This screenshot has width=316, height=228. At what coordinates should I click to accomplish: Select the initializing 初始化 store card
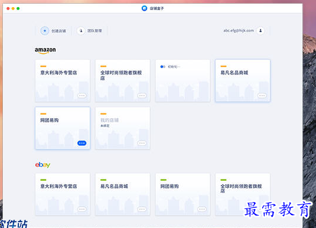pyautogui.click(x=183, y=81)
